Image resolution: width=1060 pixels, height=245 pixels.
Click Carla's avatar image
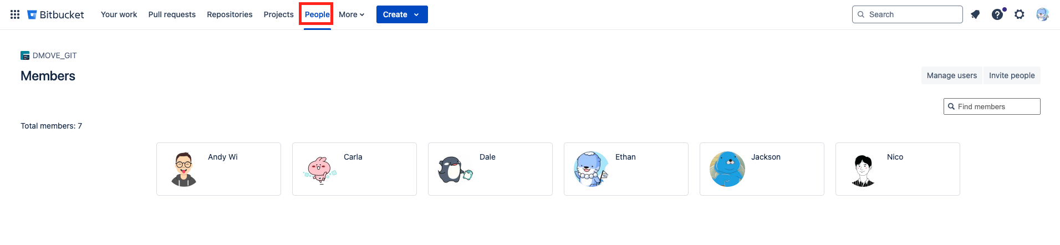click(x=320, y=169)
